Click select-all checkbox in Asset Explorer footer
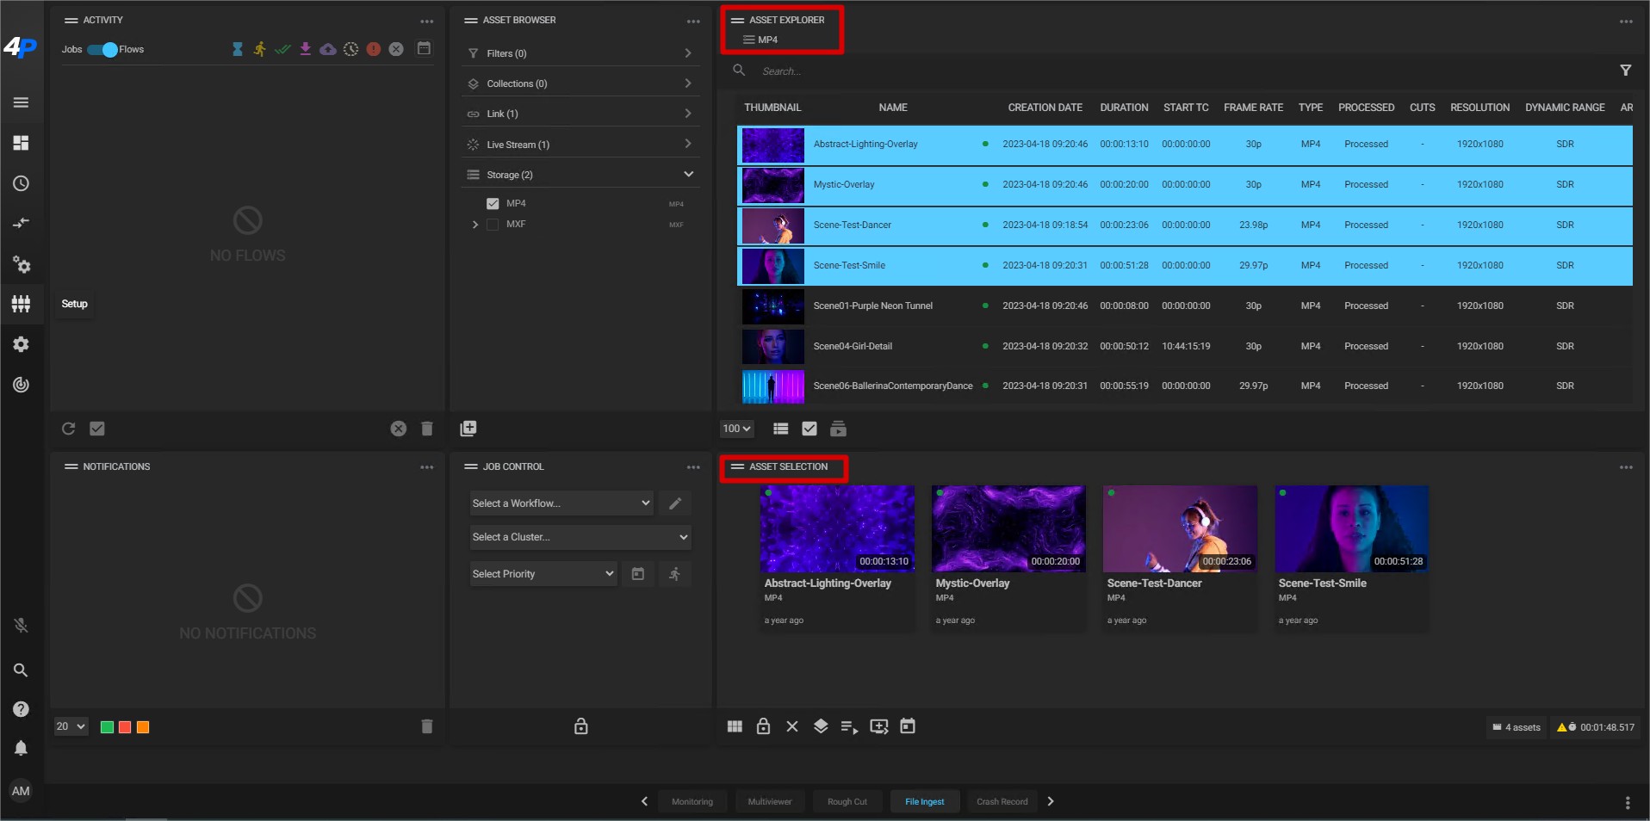The image size is (1650, 821). (x=809, y=429)
